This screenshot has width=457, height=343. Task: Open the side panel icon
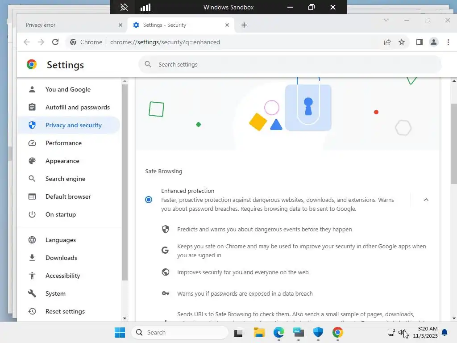tap(420, 42)
